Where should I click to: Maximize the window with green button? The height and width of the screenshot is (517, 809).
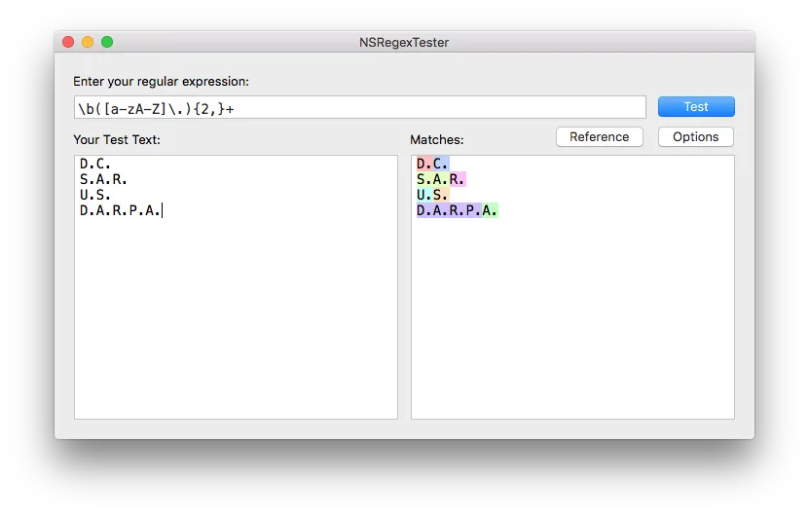click(107, 42)
